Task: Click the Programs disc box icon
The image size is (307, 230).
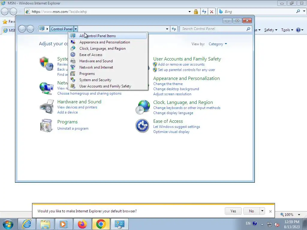Action: click(46, 125)
